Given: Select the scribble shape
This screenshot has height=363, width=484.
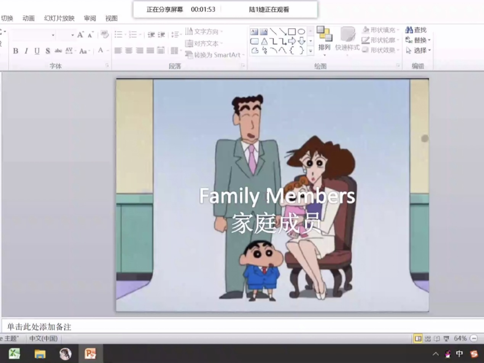Looking at the screenshot, I should [x=264, y=50].
